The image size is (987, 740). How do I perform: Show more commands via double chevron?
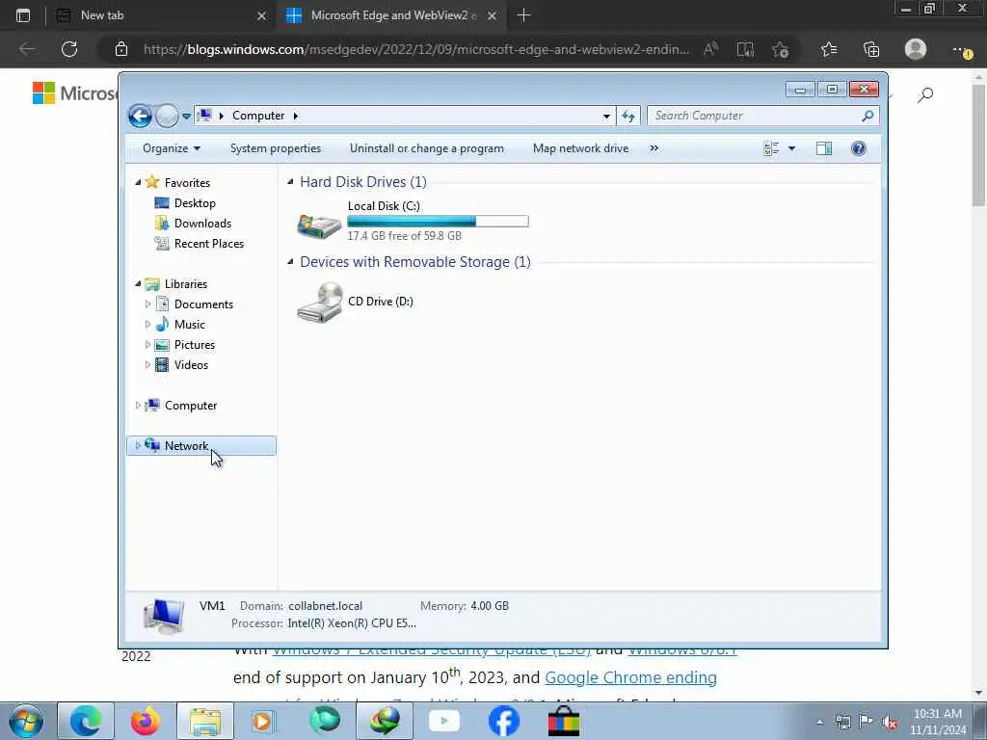(x=654, y=148)
